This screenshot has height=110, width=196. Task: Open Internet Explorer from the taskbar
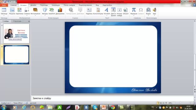click(x=24, y=107)
